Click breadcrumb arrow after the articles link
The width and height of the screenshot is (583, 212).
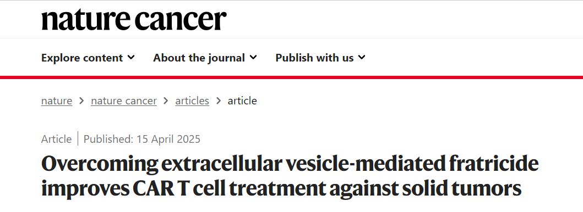point(218,101)
